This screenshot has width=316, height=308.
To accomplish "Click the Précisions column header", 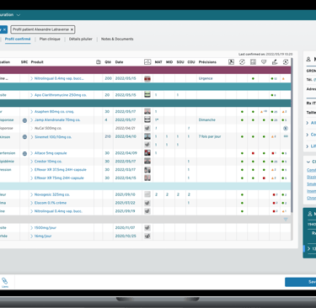I will tap(207, 62).
